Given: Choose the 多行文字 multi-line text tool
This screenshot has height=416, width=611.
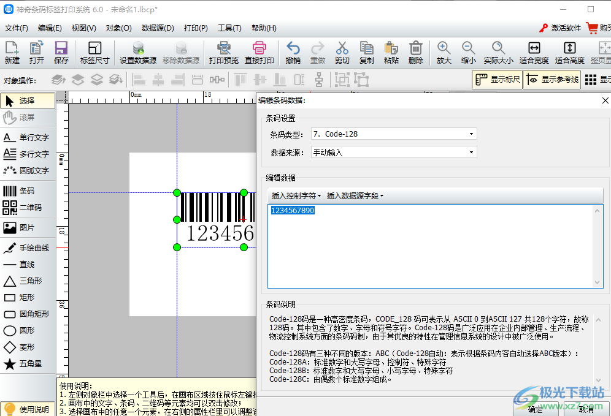Looking at the screenshot, I should coord(27,154).
